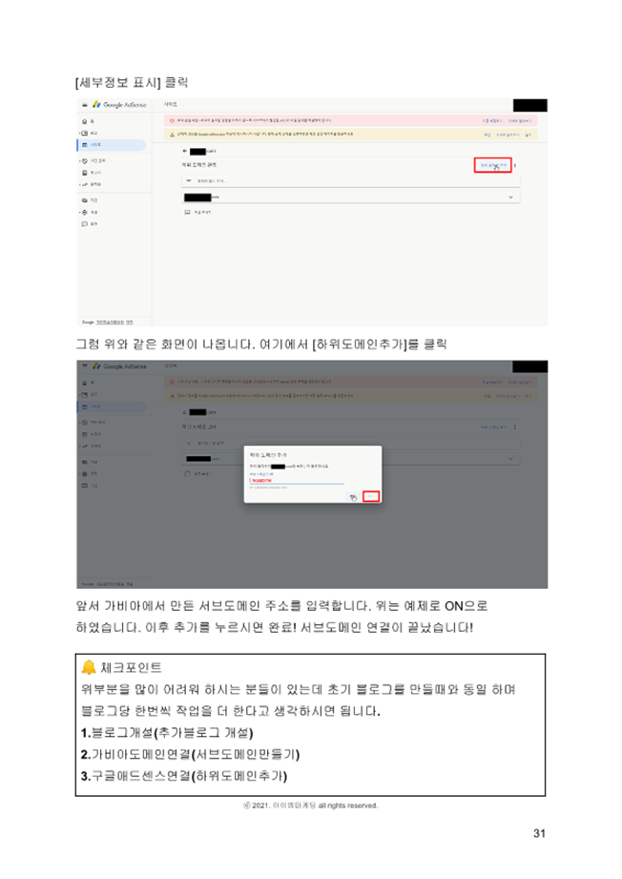Screen dimensions: 622x879
Task: Click the line '2.가비아도메인연결(서브도메인만들기)'
Action: 191,755
